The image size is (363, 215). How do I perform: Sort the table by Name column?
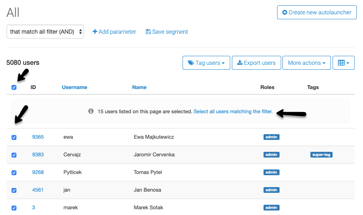[x=139, y=87]
